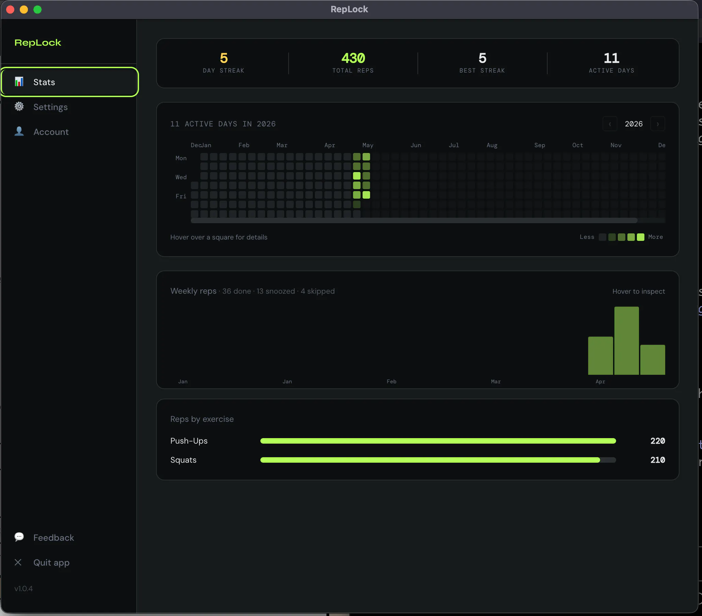Click the Fri row label in heatmap
702x616 pixels.
[181, 196]
